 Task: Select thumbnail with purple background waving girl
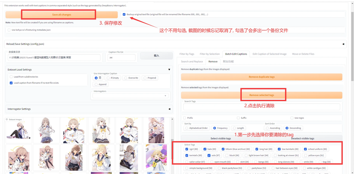pyautogui.click(x=156, y=158)
